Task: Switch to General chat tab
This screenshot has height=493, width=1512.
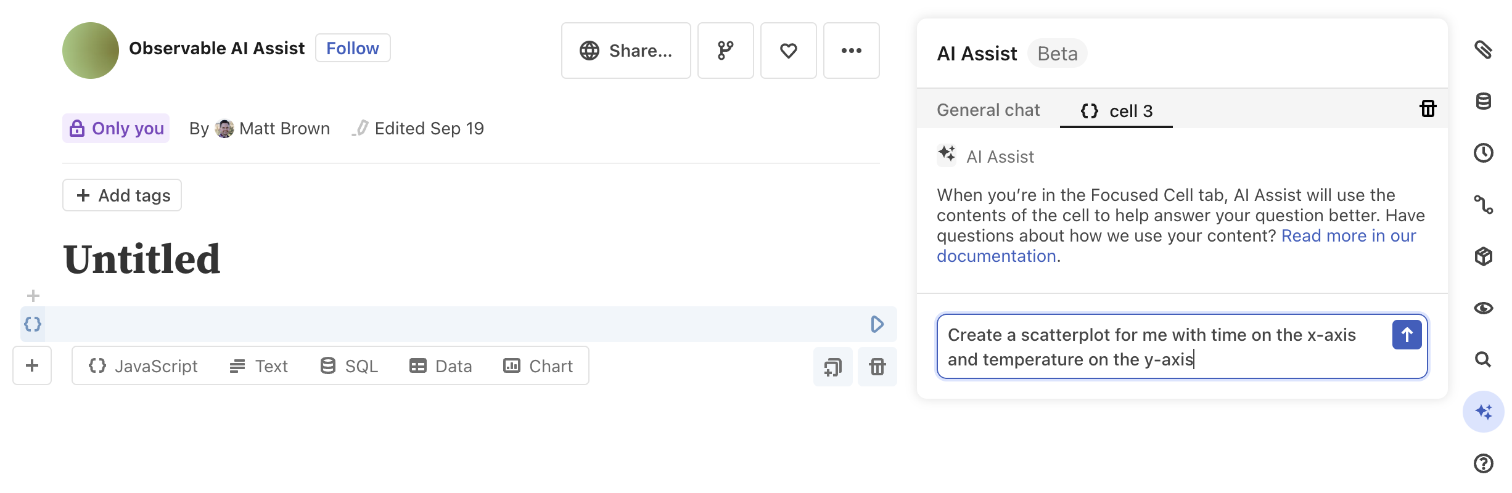Action: click(x=988, y=110)
